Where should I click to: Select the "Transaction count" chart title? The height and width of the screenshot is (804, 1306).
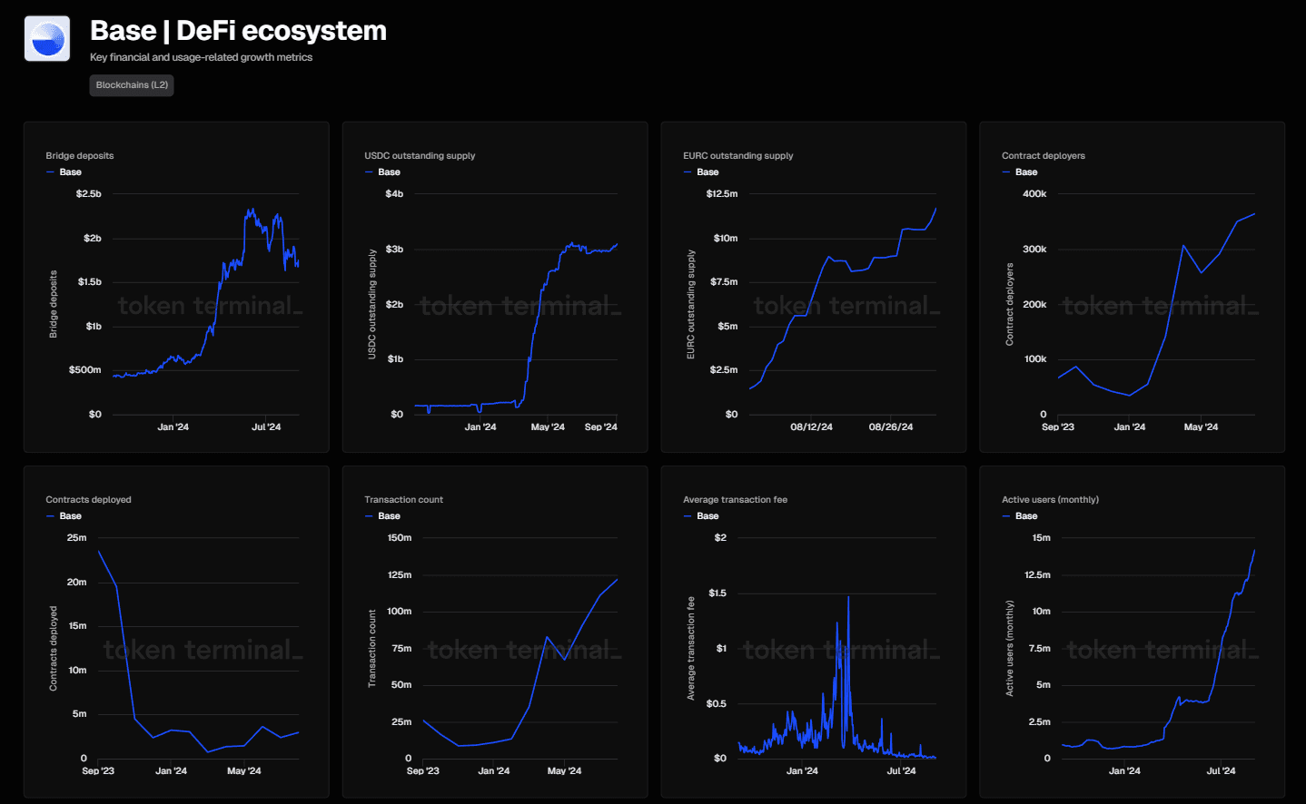(x=404, y=500)
